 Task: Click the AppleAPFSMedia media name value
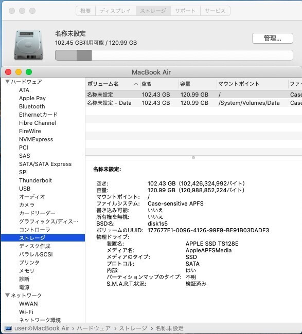click(208, 250)
